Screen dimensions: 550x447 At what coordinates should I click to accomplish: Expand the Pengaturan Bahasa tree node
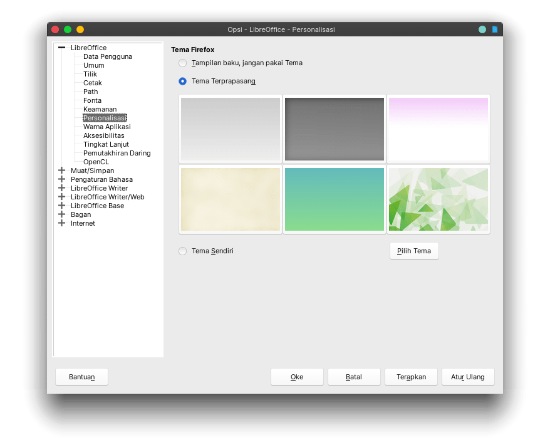tap(61, 179)
